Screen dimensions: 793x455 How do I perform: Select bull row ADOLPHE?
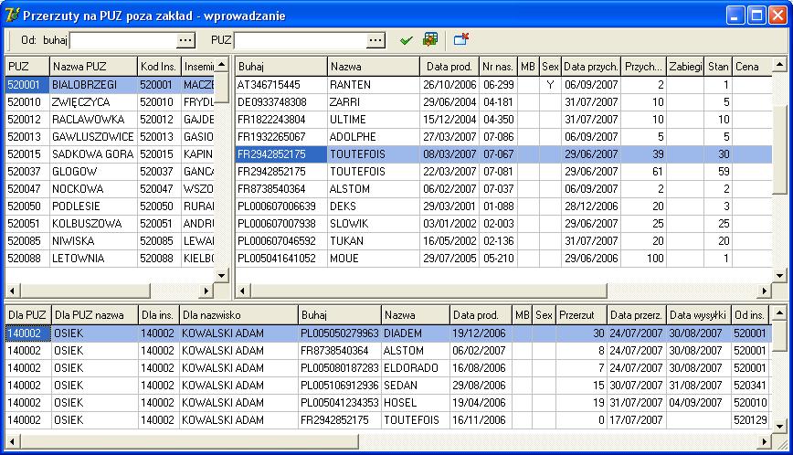pyautogui.click(x=503, y=136)
